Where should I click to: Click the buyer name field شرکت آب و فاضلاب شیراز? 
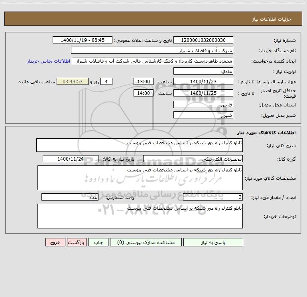coord(152,50)
